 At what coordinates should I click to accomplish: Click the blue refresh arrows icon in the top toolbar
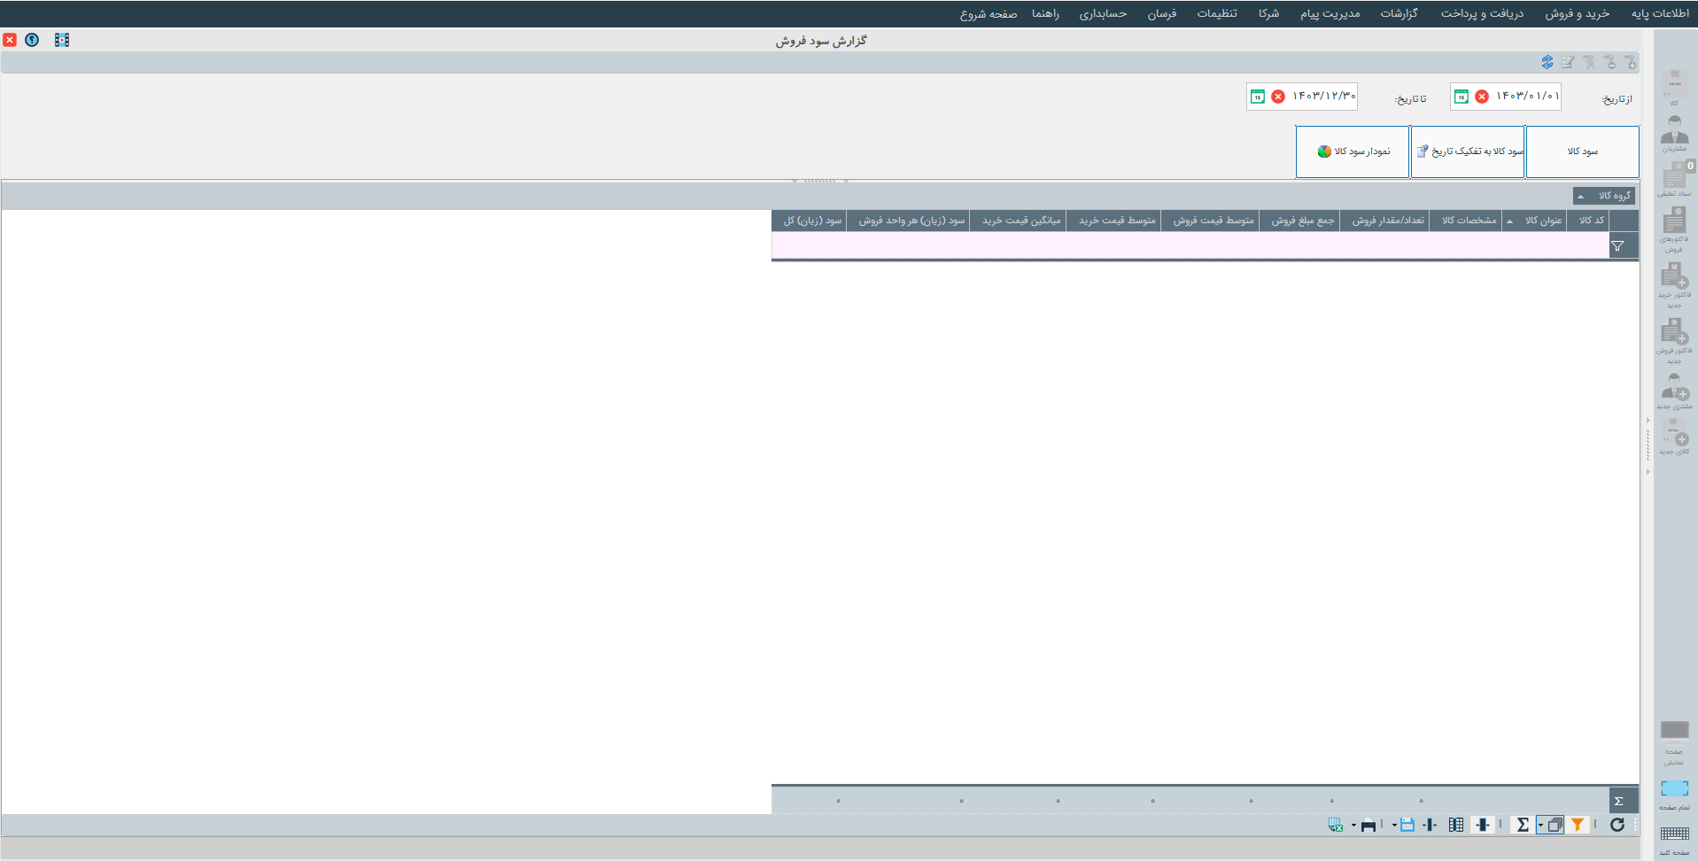click(1547, 62)
